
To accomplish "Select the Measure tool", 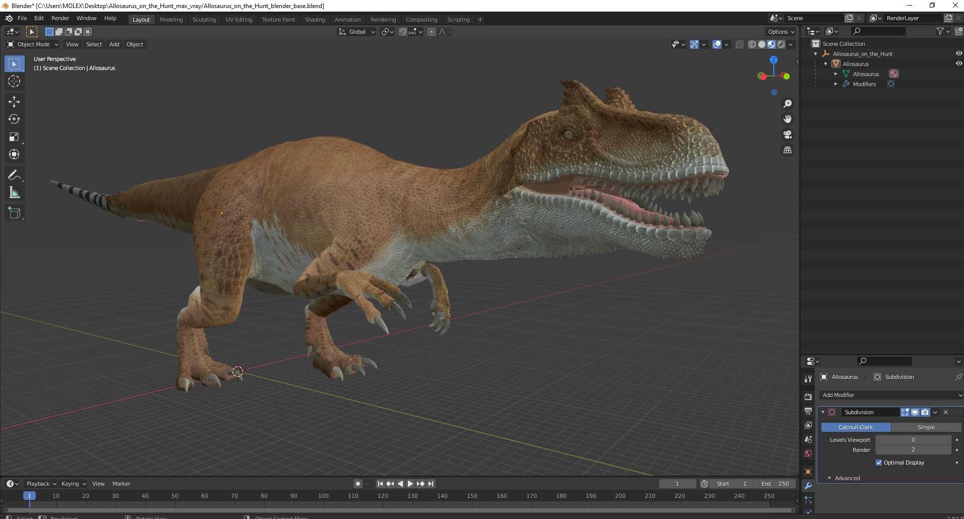I will tap(14, 192).
